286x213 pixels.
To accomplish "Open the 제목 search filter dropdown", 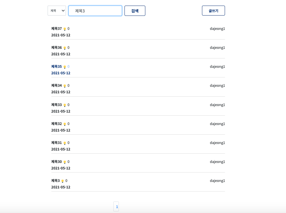I will tap(57, 10).
